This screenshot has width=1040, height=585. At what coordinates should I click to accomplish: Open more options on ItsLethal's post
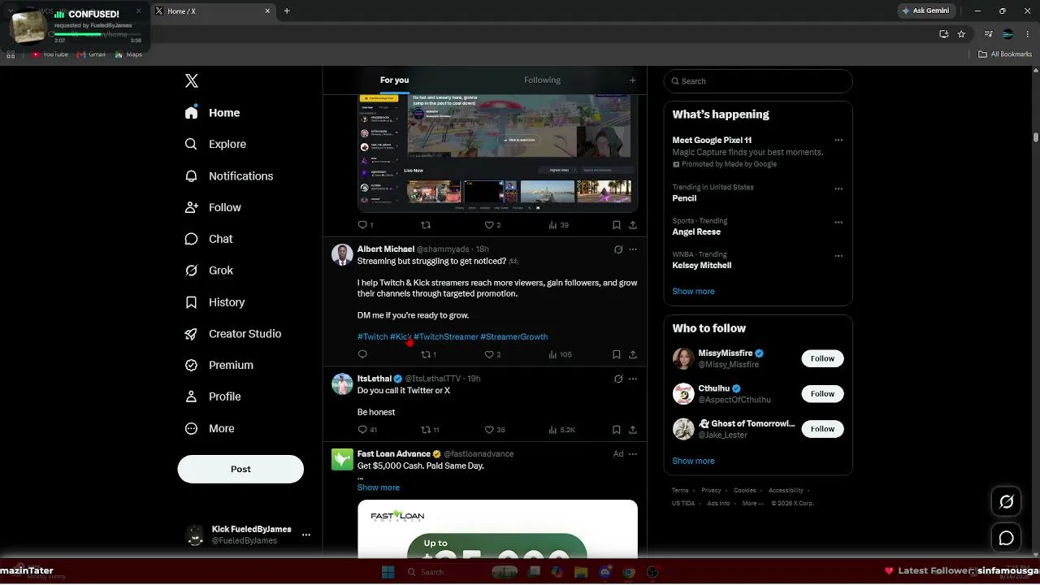point(633,379)
